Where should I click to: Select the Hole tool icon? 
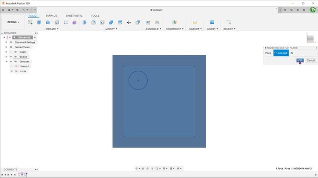click(x=57, y=22)
